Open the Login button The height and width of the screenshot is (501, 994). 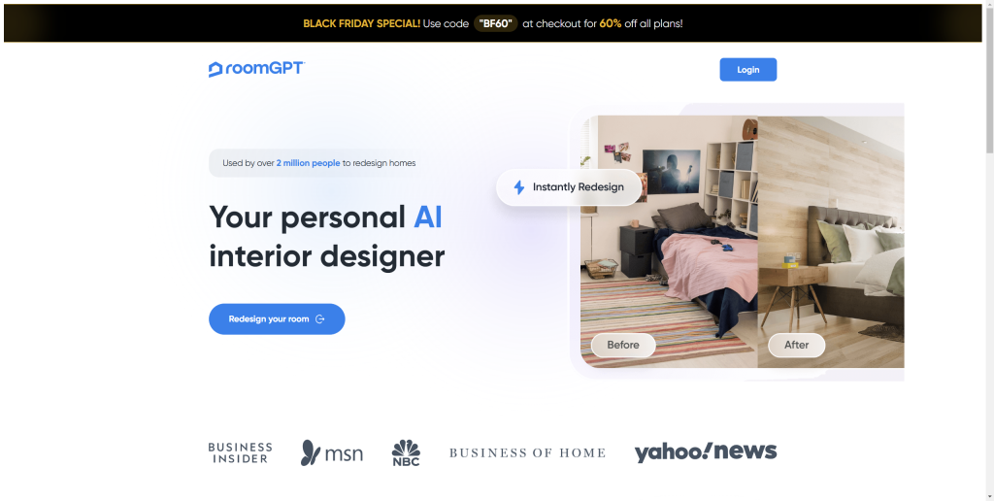(x=748, y=70)
